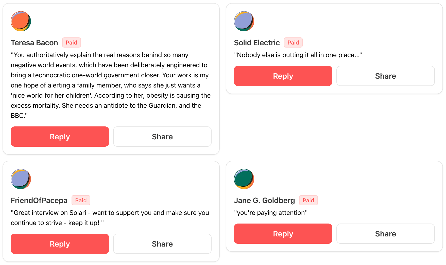446x265 pixels.
Task: Click the Paid badge beside FriendOfPacepa
Action: 81,200
